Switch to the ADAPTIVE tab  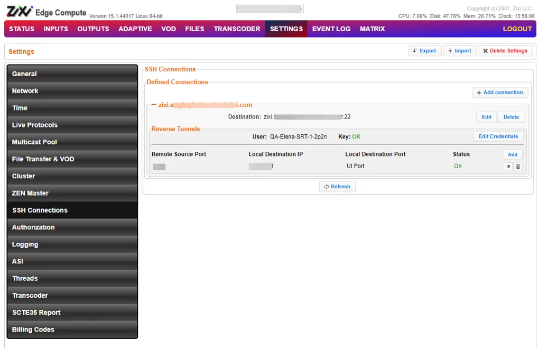(135, 29)
